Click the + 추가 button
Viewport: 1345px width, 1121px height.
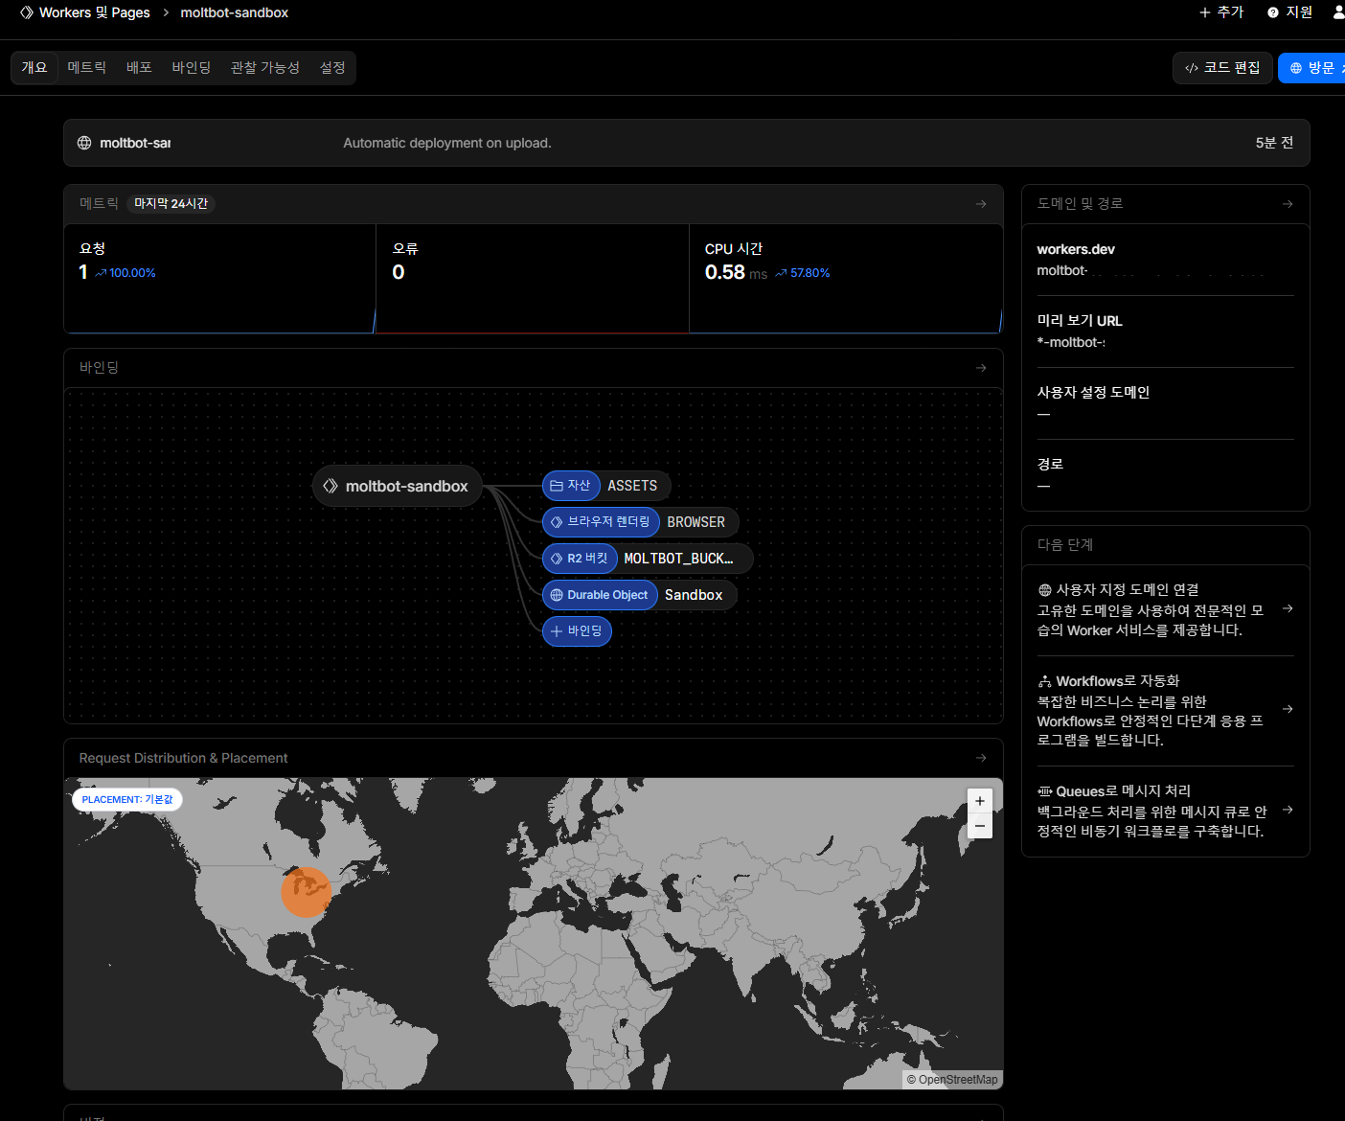pyautogui.click(x=1221, y=12)
